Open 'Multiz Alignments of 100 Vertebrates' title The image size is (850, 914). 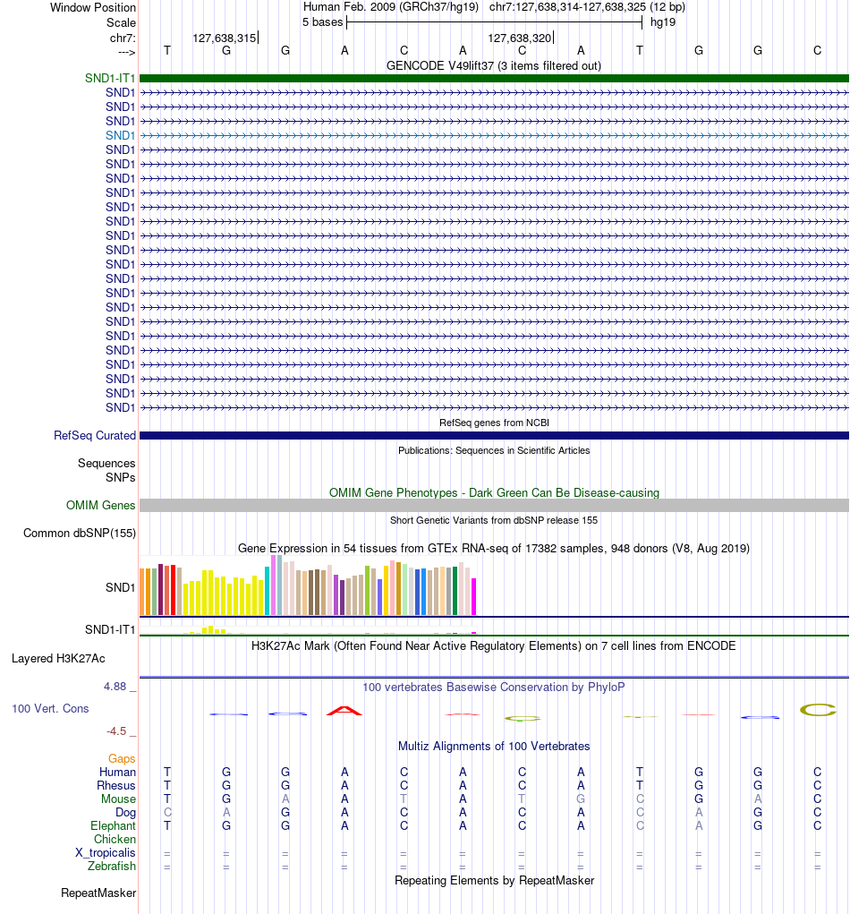[x=494, y=747]
